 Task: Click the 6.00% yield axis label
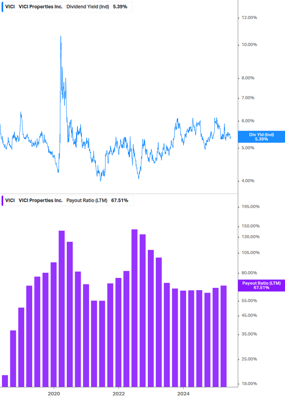[x=248, y=121]
